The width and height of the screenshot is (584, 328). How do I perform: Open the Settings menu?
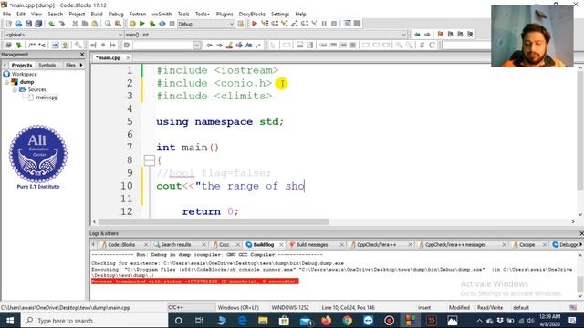(x=280, y=15)
